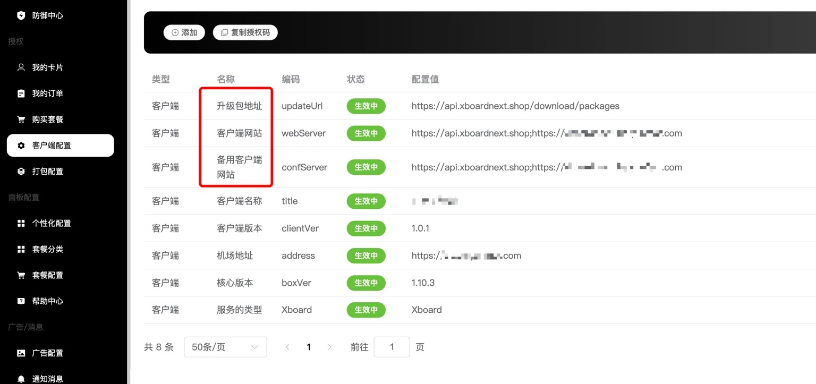
Task: Click the bell icon beside 通知消息
Action: pyautogui.click(x=21, y=379)
